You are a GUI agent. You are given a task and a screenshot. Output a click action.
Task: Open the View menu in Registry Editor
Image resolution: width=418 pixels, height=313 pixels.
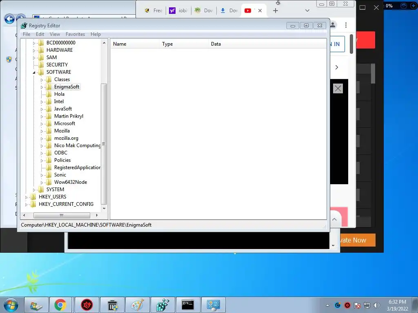[55, 34]
